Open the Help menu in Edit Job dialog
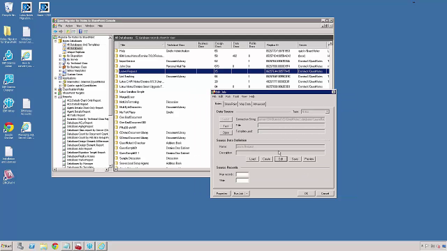Screen dimensions: 447x251 pos(252,97)
